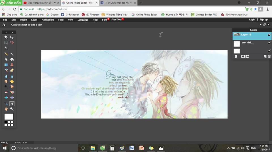Viewport: 272px width, 152px height.
Task: Select the Move tool
Action: click(12, 37)
